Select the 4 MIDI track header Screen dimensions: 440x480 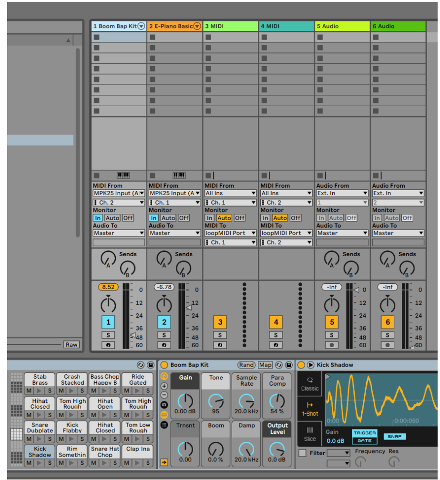[287, 26]
